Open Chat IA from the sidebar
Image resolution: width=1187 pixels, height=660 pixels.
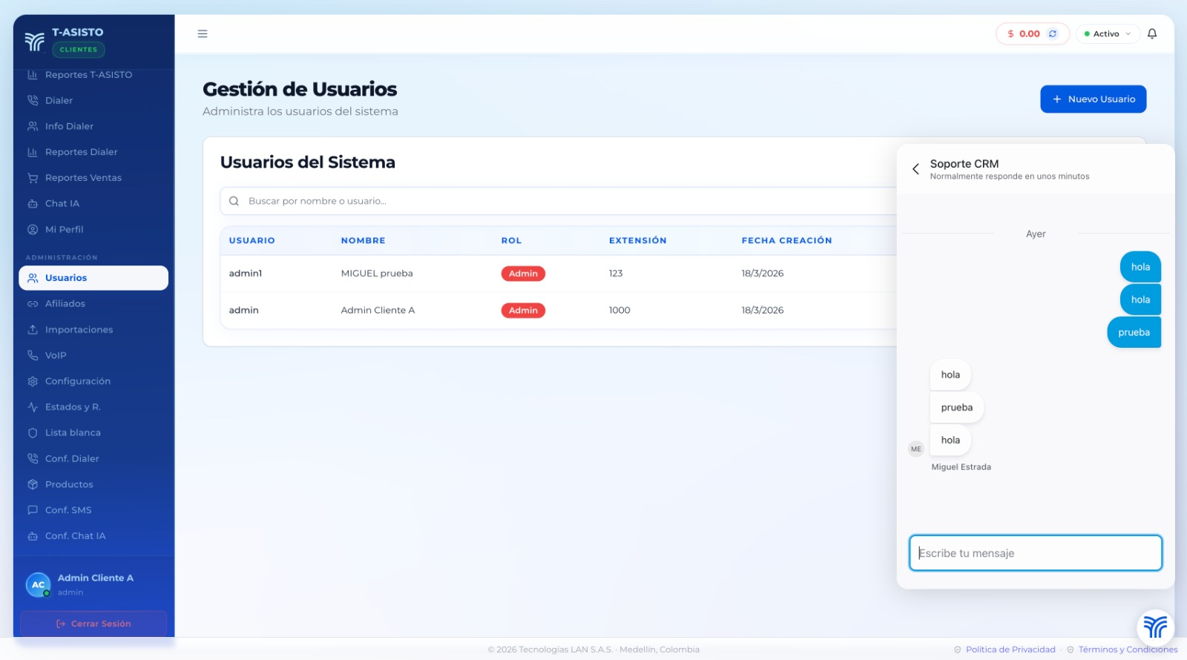pos(62,204)
